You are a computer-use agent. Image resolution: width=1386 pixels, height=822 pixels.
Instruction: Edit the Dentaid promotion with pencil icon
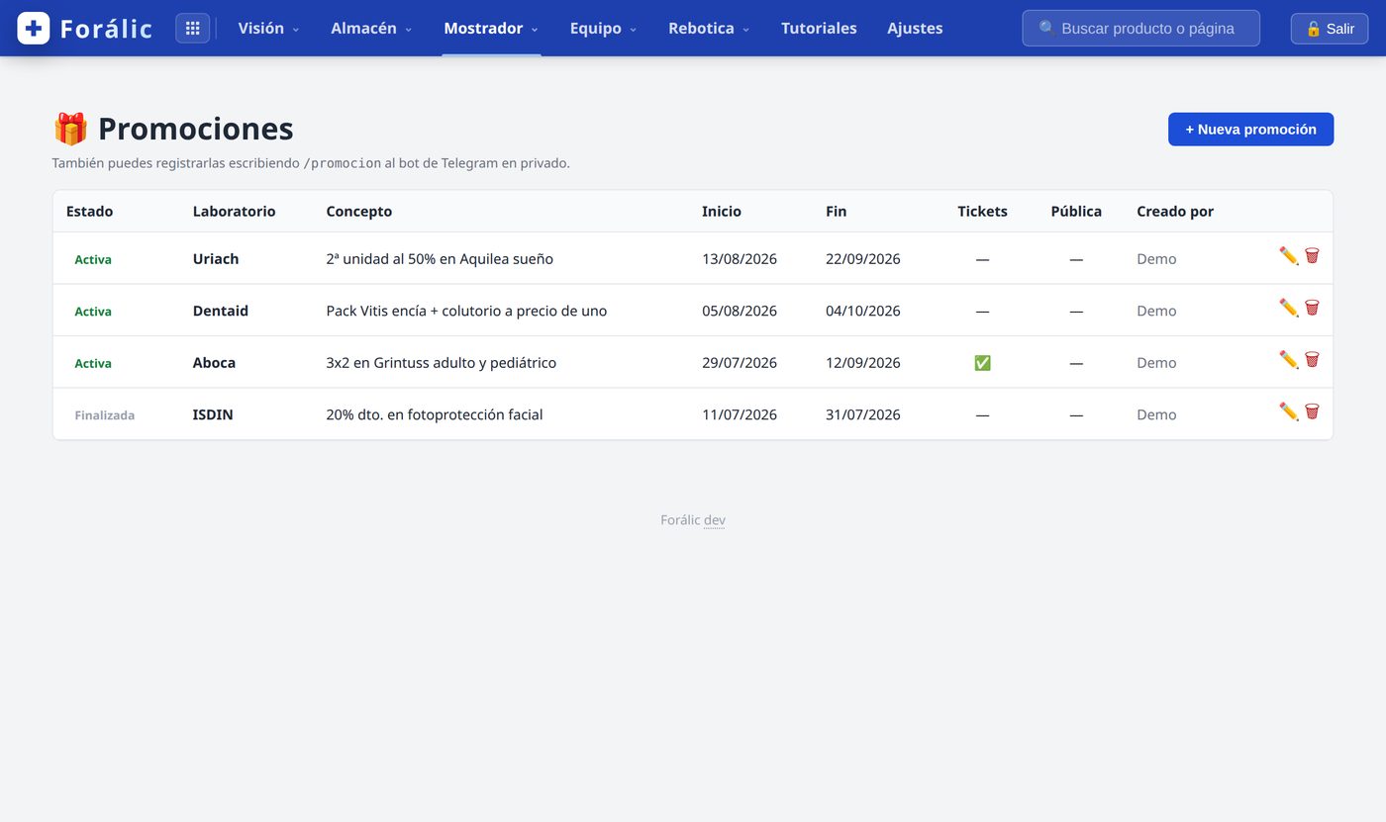pos(1288,308)
